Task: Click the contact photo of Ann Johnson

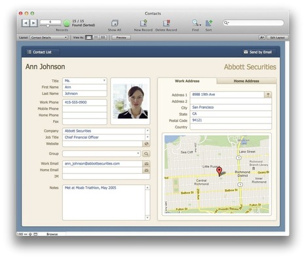Action: tap(130, 101)
